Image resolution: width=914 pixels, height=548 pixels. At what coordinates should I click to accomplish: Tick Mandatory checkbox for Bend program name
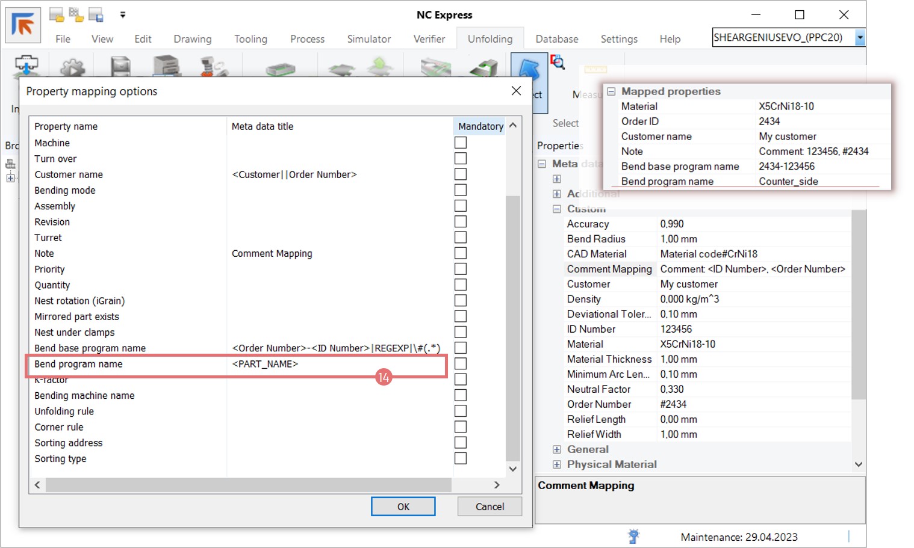pyautogui.click(x=461, y=363)
